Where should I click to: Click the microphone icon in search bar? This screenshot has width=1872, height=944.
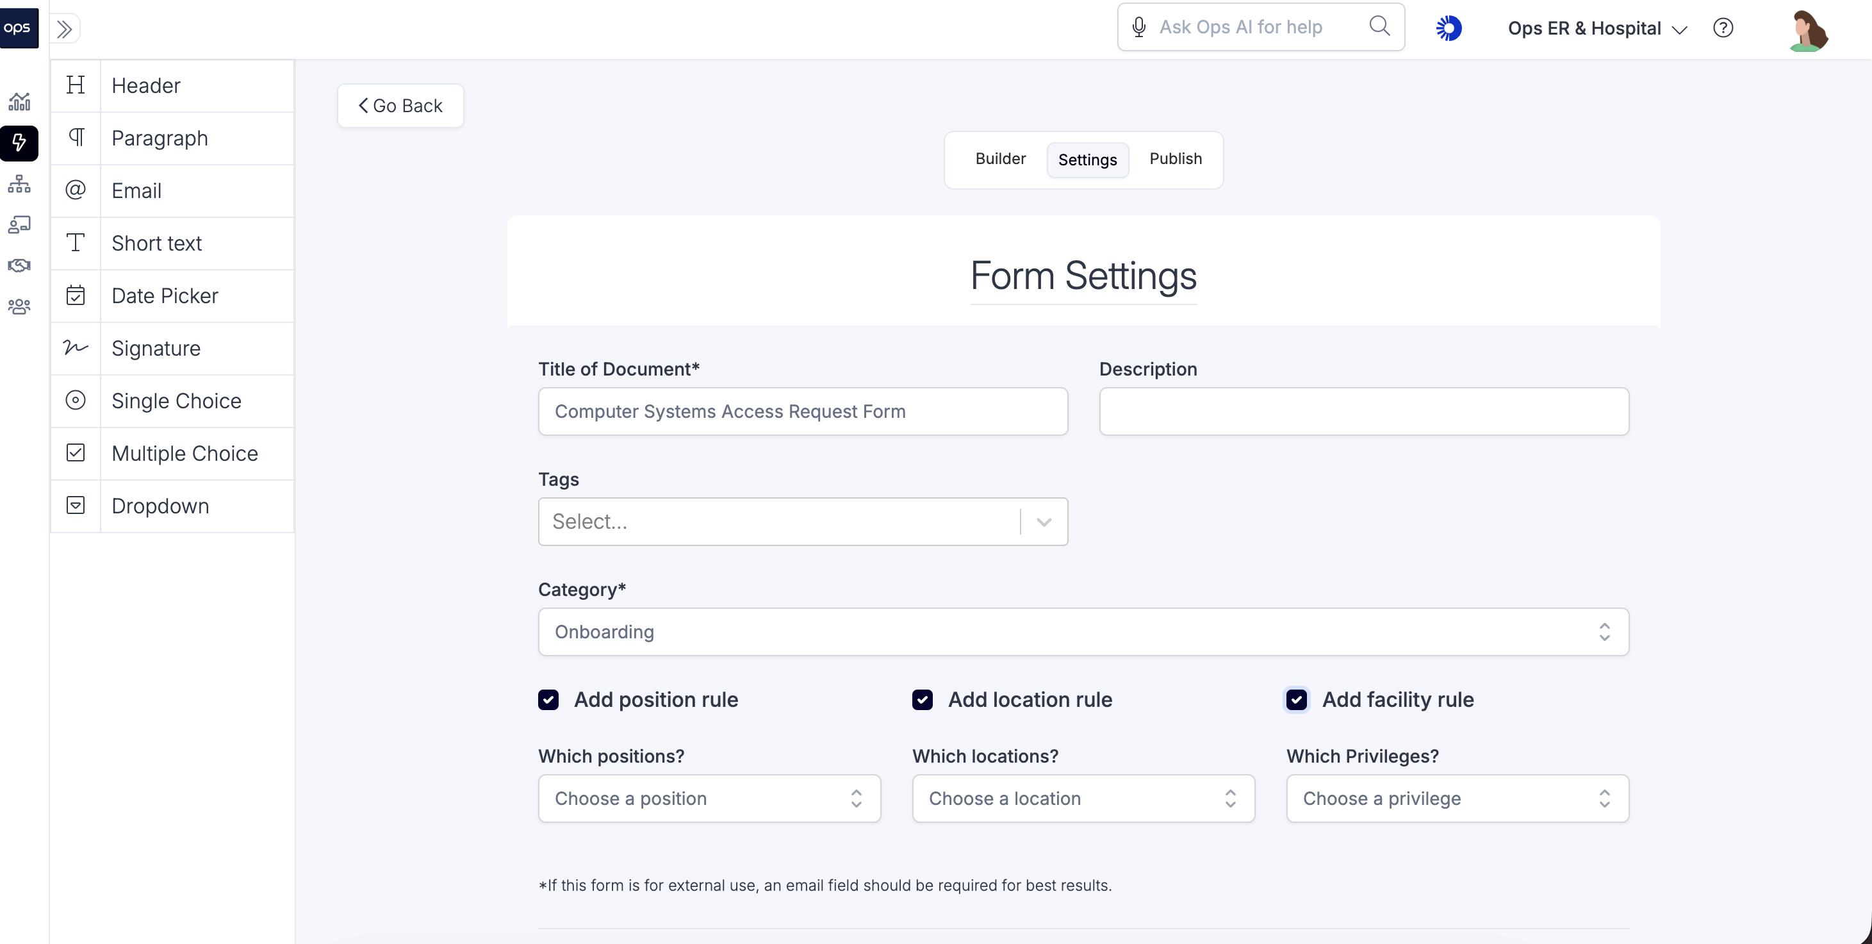pyautogui.click(x=1138, y=28)
